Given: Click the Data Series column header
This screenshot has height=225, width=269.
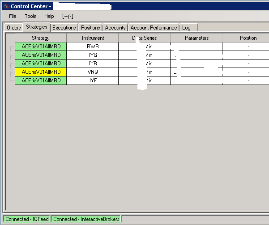Looking at the screenshot, I should click(x=145, y=38).
